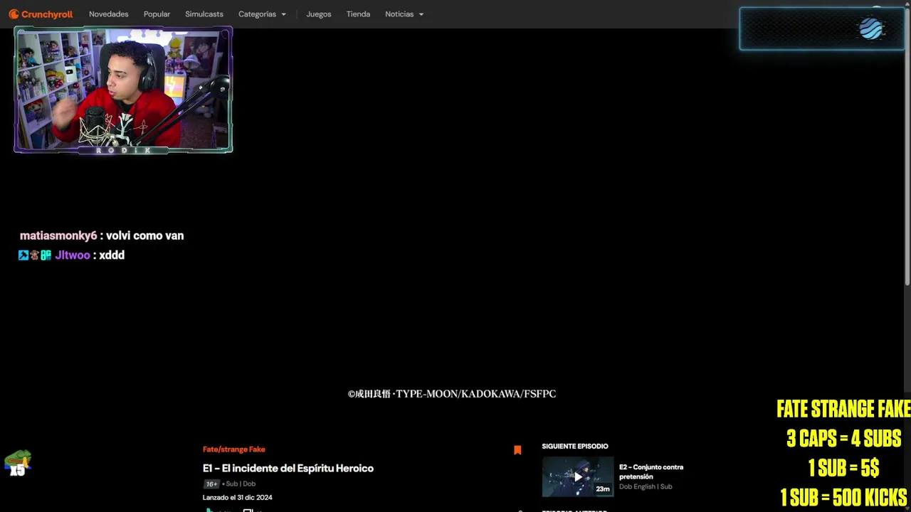911x512 pixels.
Task: Expand the Noticias dropdown
Action: pyautogui.click(x=404, y=14)
